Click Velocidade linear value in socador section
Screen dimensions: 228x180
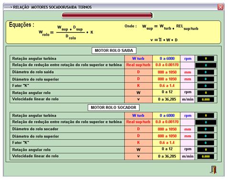point(206,157)
